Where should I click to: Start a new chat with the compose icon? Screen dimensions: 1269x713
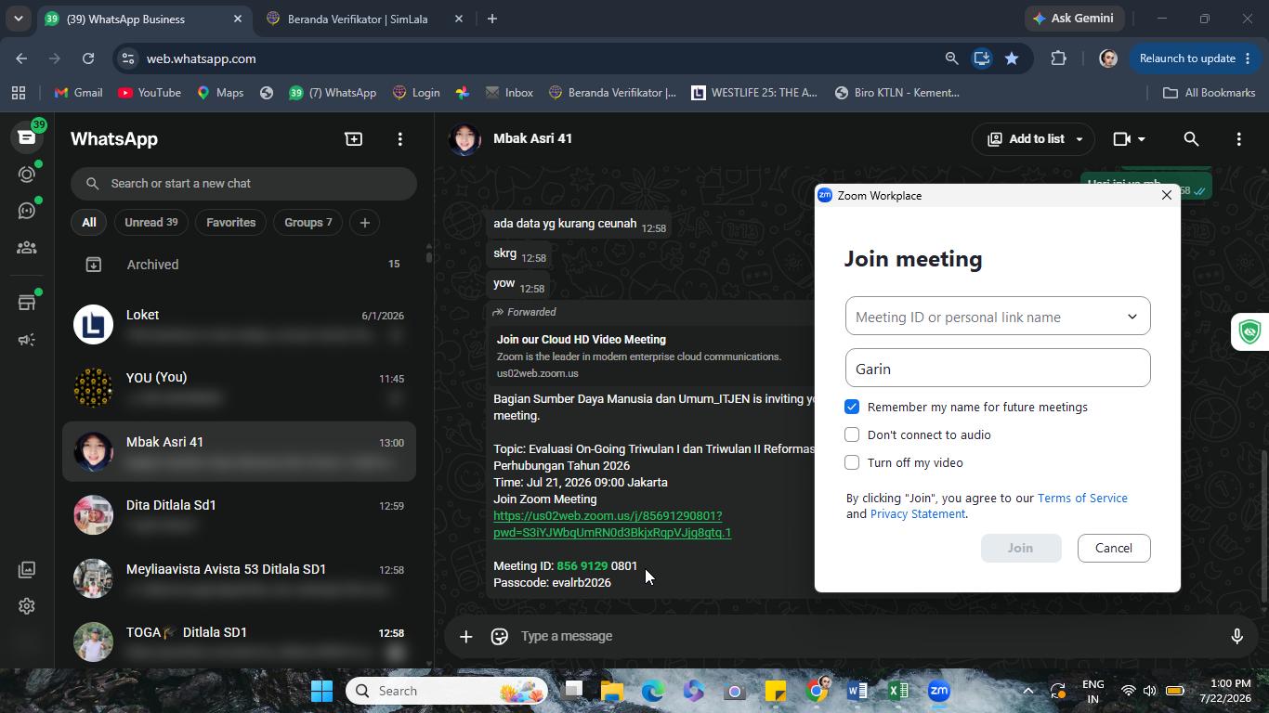(354, 139)
